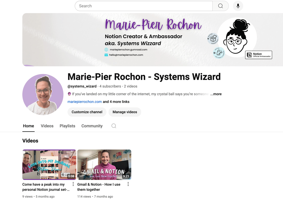Viewport: 283px width, 203px height.
Task: Open options menu for Gmail & Notion video
Action: coord(128,184)
